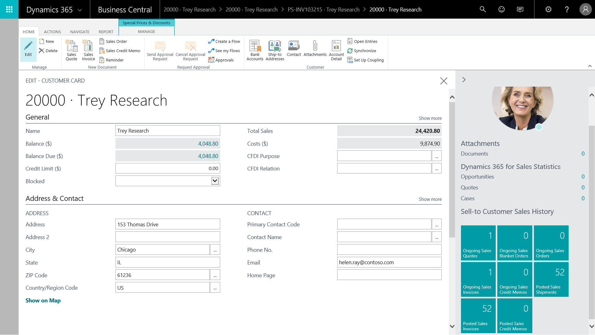This screenshot has width=595, height=335.
Task: Click the Synchronize icon
Action: click(x=350, y=51)
